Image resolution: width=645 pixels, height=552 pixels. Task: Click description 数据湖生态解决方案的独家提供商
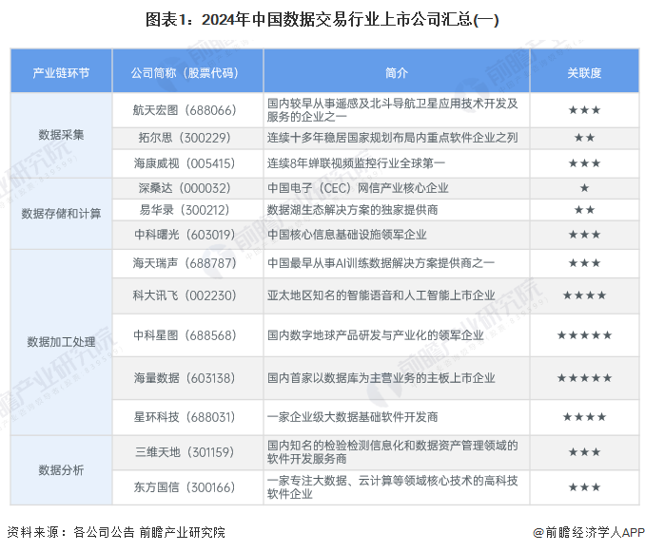point(352,210)
